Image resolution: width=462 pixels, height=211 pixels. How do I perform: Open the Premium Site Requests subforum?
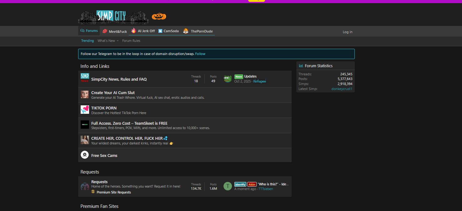(114, 192)
